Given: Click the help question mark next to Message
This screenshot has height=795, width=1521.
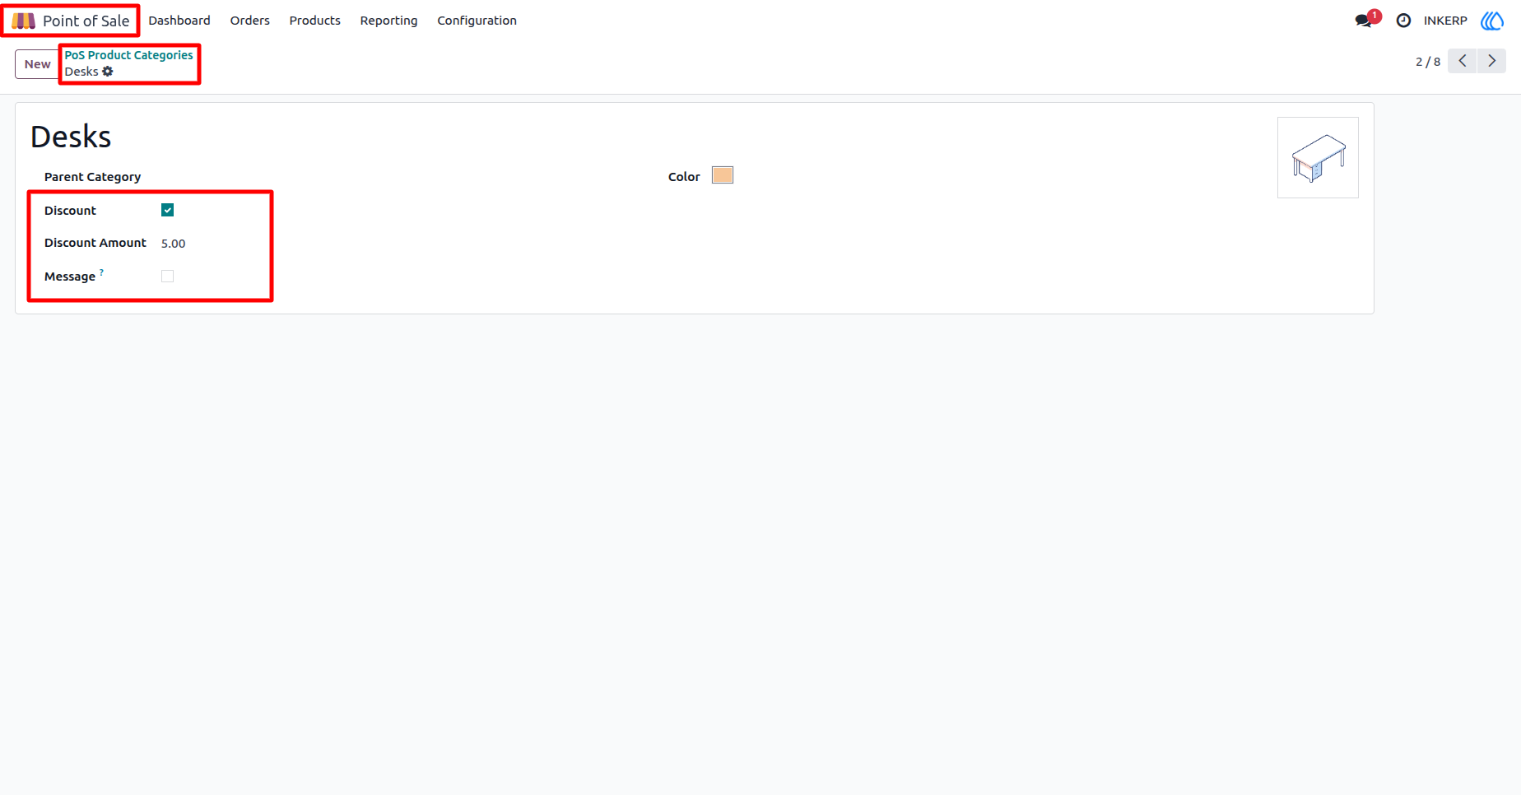Looking at the screenshot, I should [x=101, y=272].
